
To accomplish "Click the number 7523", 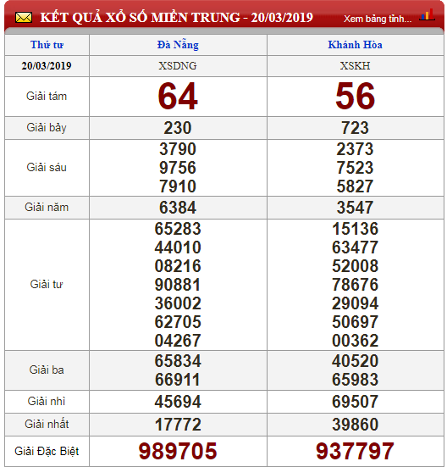I will tap(355, 168).
